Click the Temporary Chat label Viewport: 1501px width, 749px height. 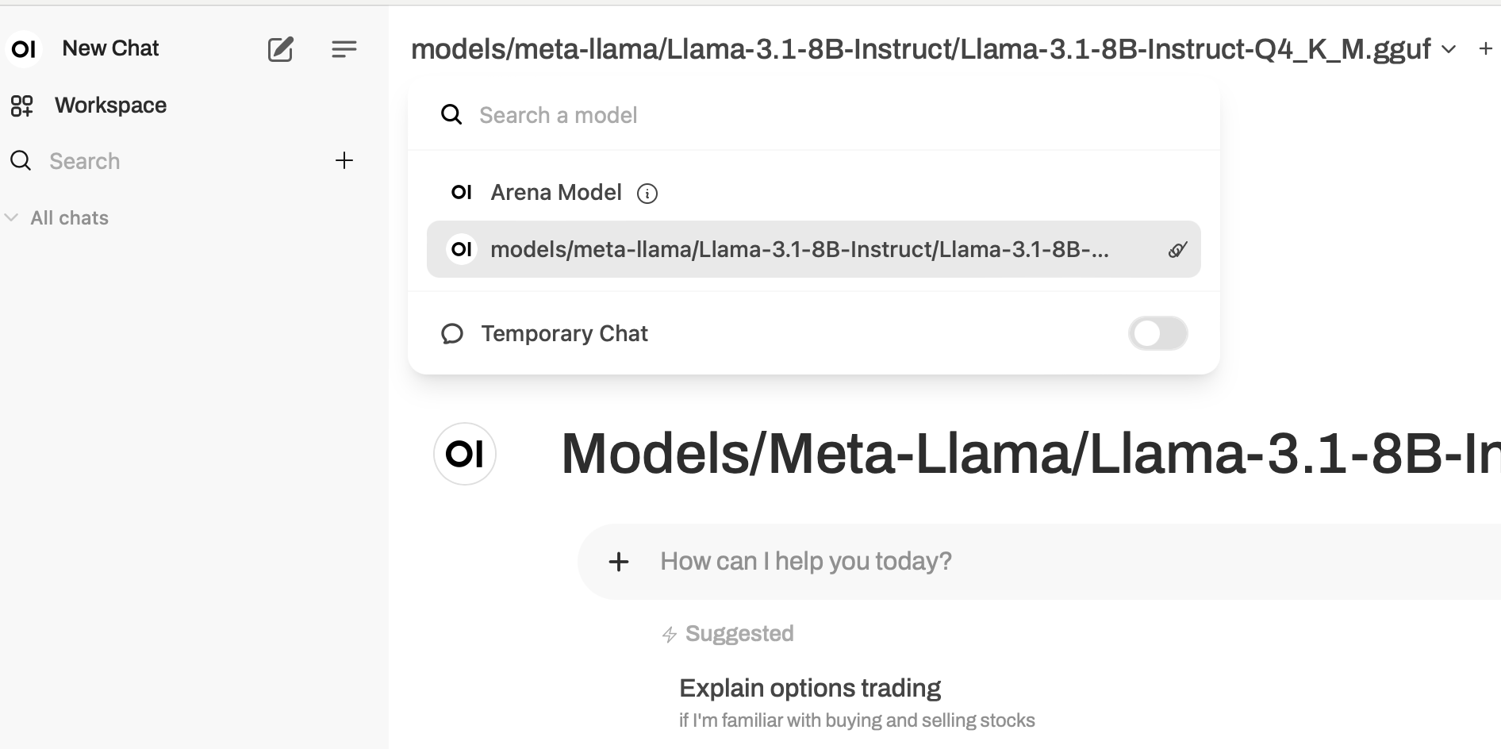tap(564, 333)
